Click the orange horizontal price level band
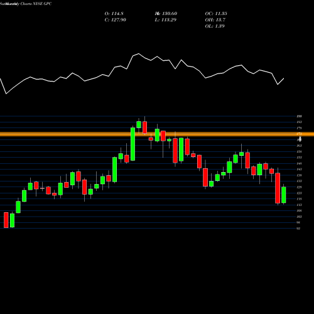The image size is (314, 314). click(157, 134)
